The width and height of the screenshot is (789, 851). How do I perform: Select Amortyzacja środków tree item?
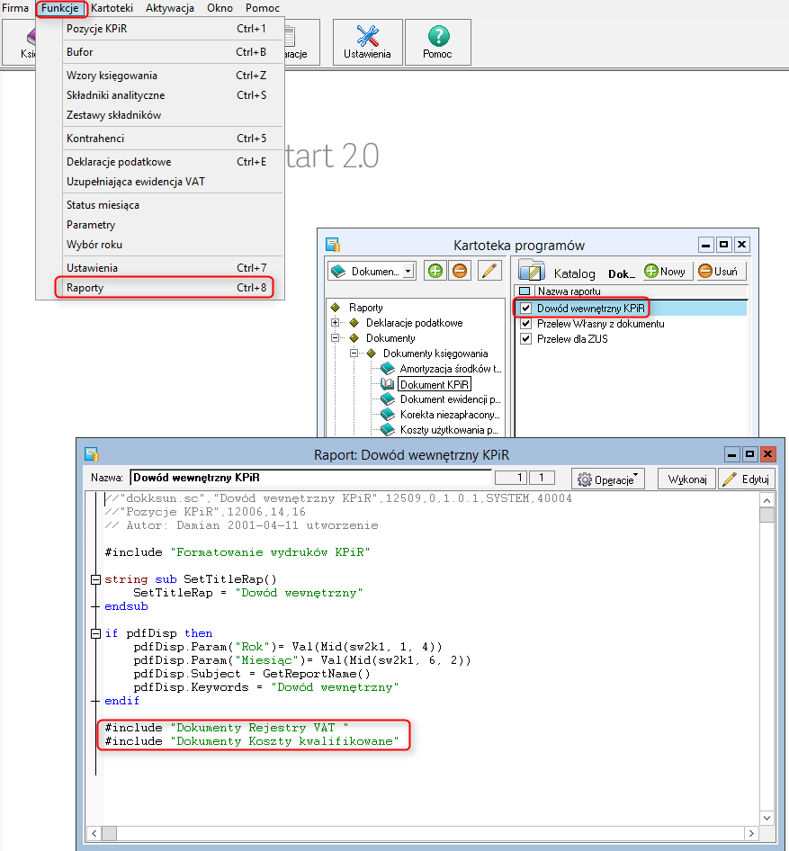click(451, 369)
